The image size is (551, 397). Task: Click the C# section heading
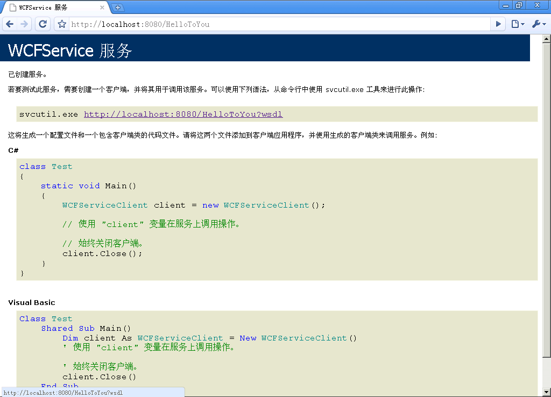point(13,151)
